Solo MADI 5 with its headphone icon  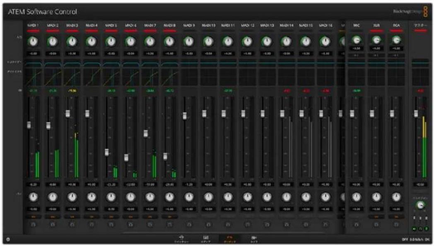click(111, 225)
